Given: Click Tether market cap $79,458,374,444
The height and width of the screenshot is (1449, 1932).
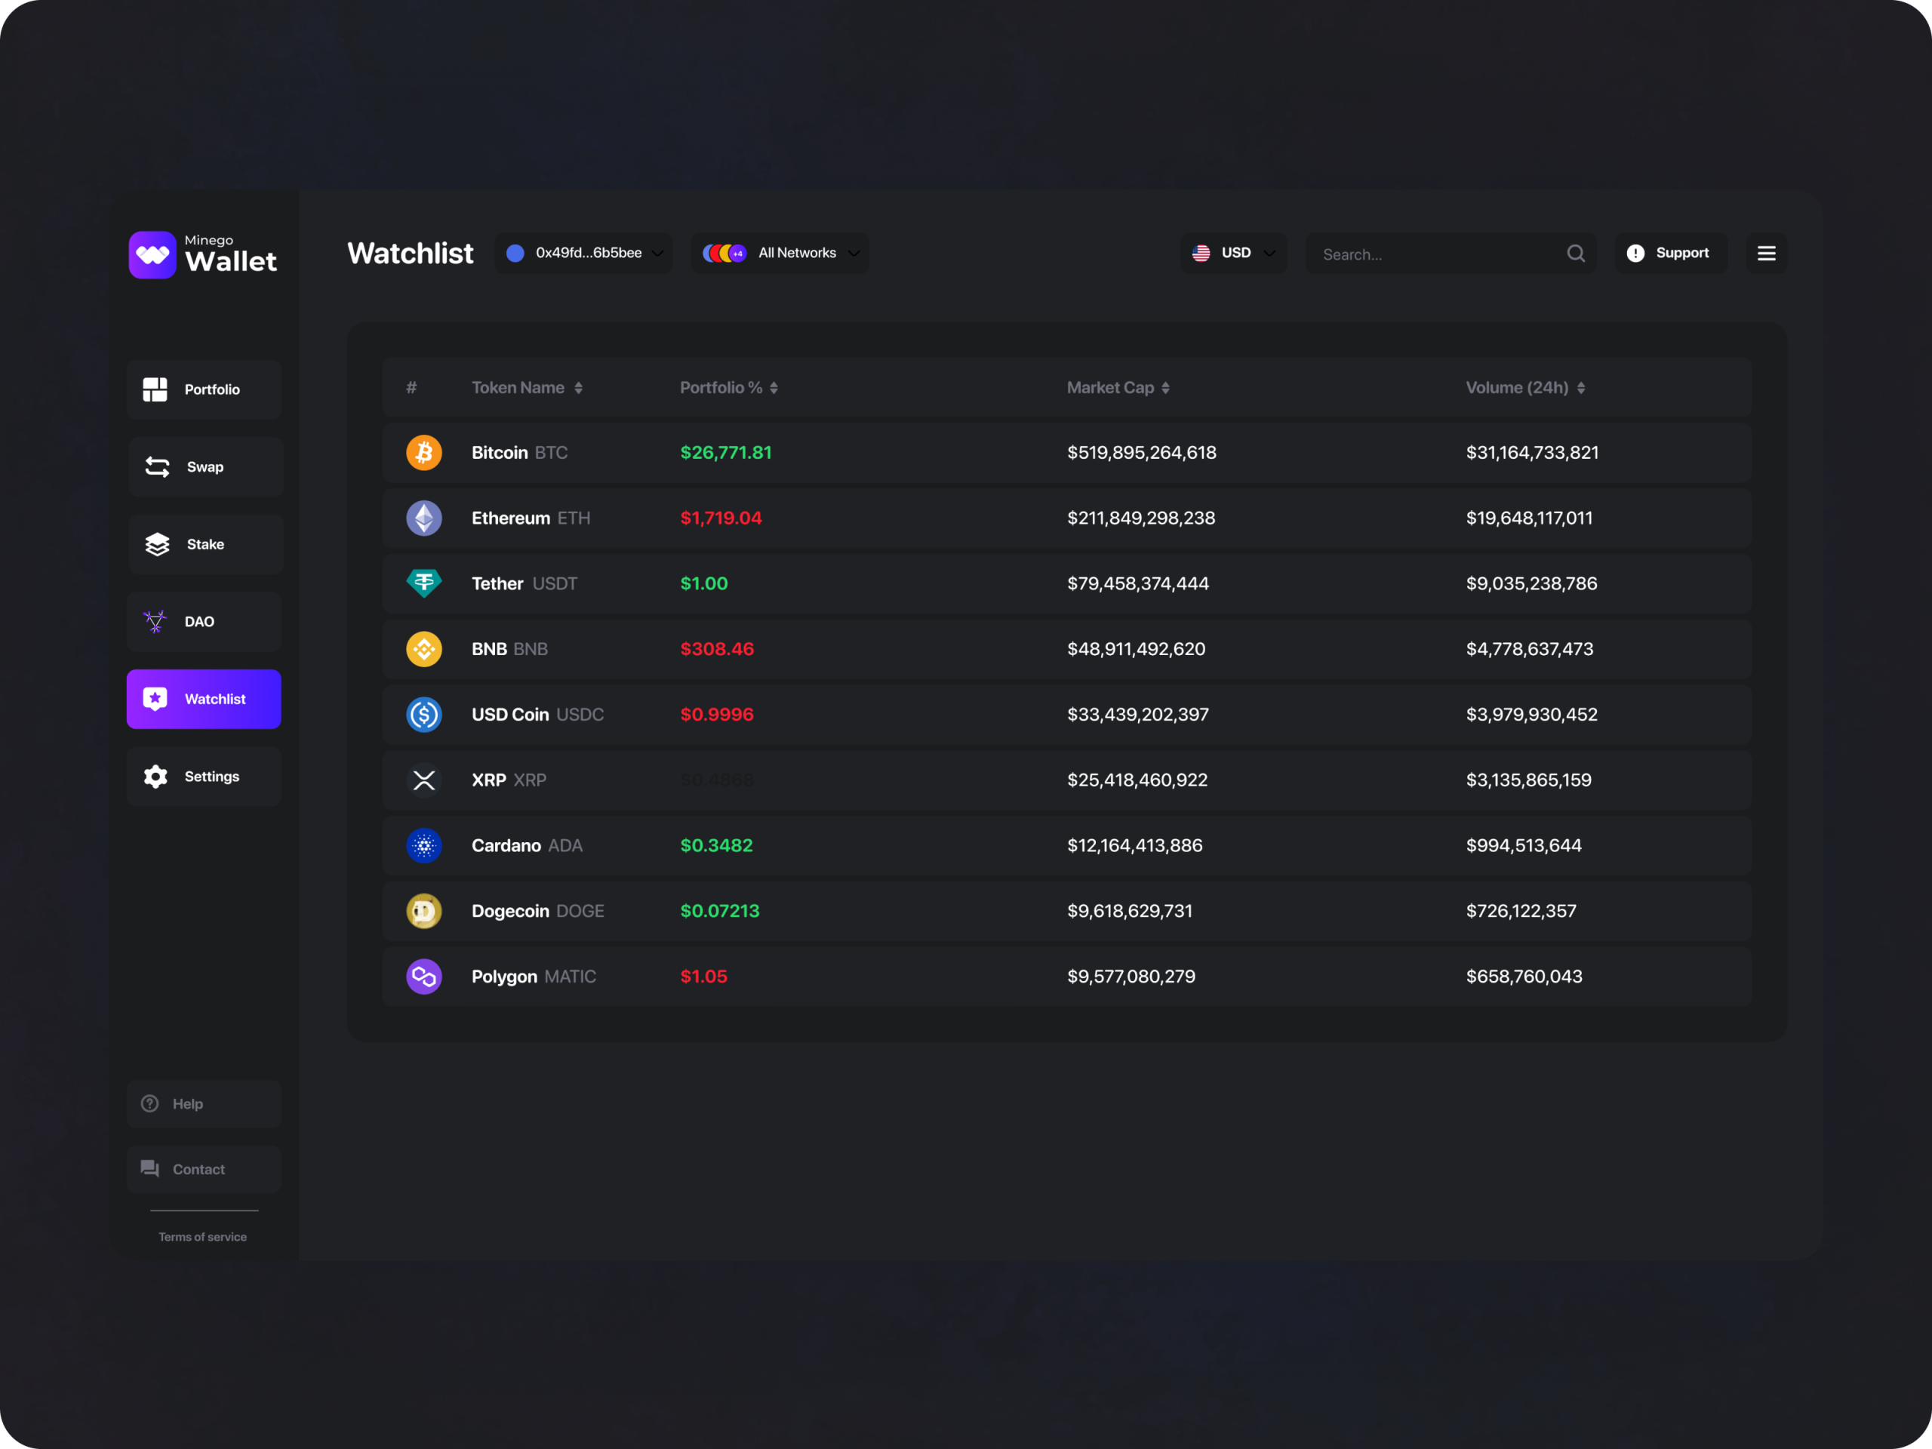Looking at the screenshot, I should pos(1138,583).
